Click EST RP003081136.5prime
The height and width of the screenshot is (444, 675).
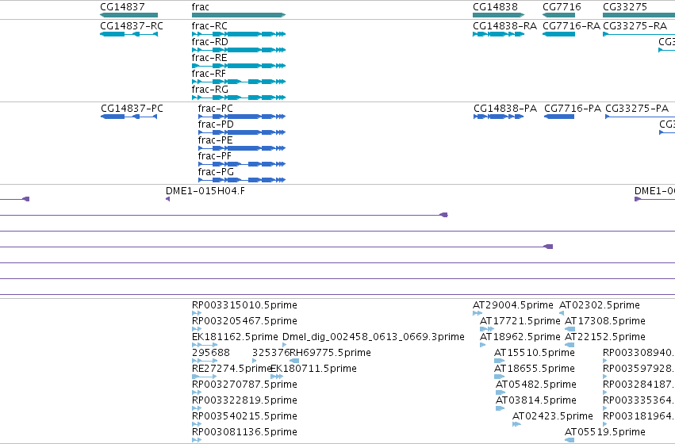pos(197,440)
